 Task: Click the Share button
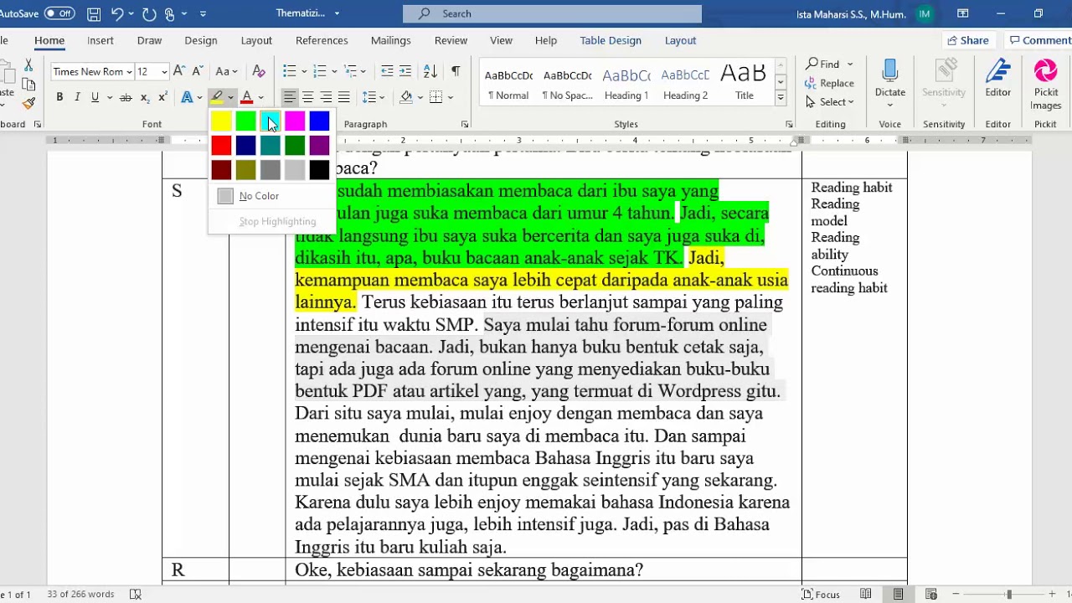point(966,40)
